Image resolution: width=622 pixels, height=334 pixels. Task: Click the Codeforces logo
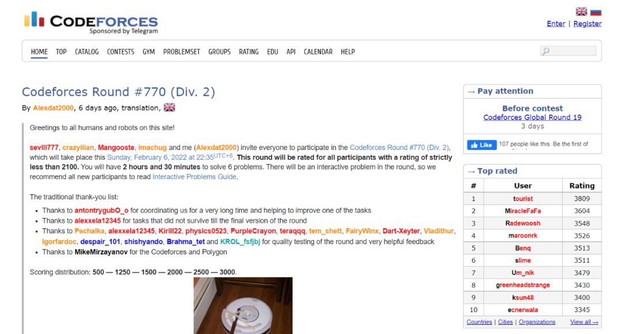[91, 23]
